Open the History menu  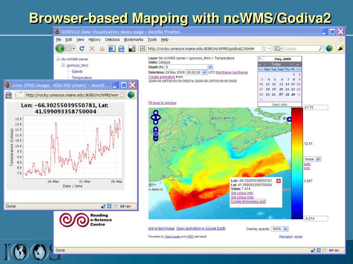(x=94, y=40)
